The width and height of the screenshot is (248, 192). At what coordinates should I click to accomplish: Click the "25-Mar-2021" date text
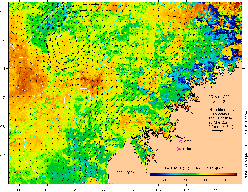tap(220, 97)
